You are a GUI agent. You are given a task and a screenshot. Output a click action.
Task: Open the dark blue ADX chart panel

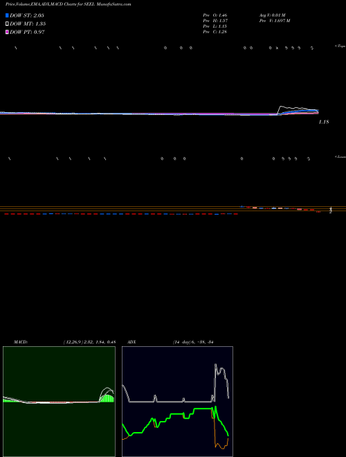(x=177, y=402)
